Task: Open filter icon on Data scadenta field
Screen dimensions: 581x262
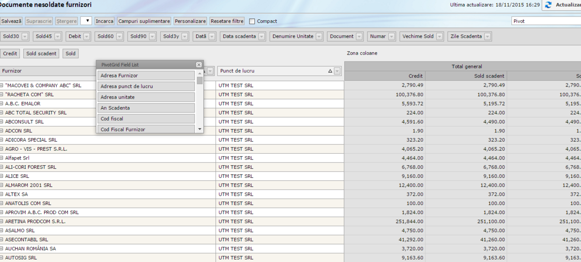Action: (x=261, y=37)
